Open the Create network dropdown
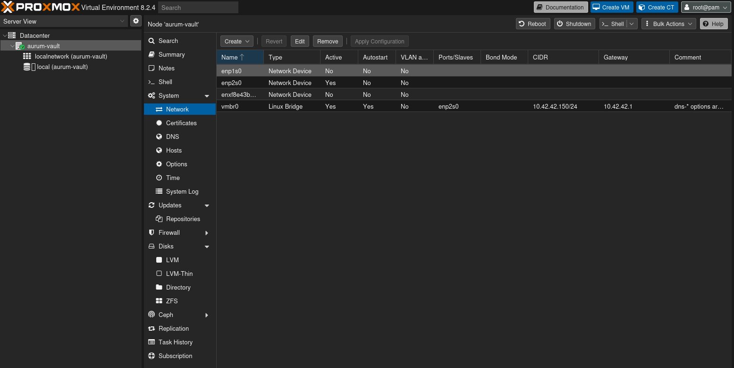 [x=237, y=41]
